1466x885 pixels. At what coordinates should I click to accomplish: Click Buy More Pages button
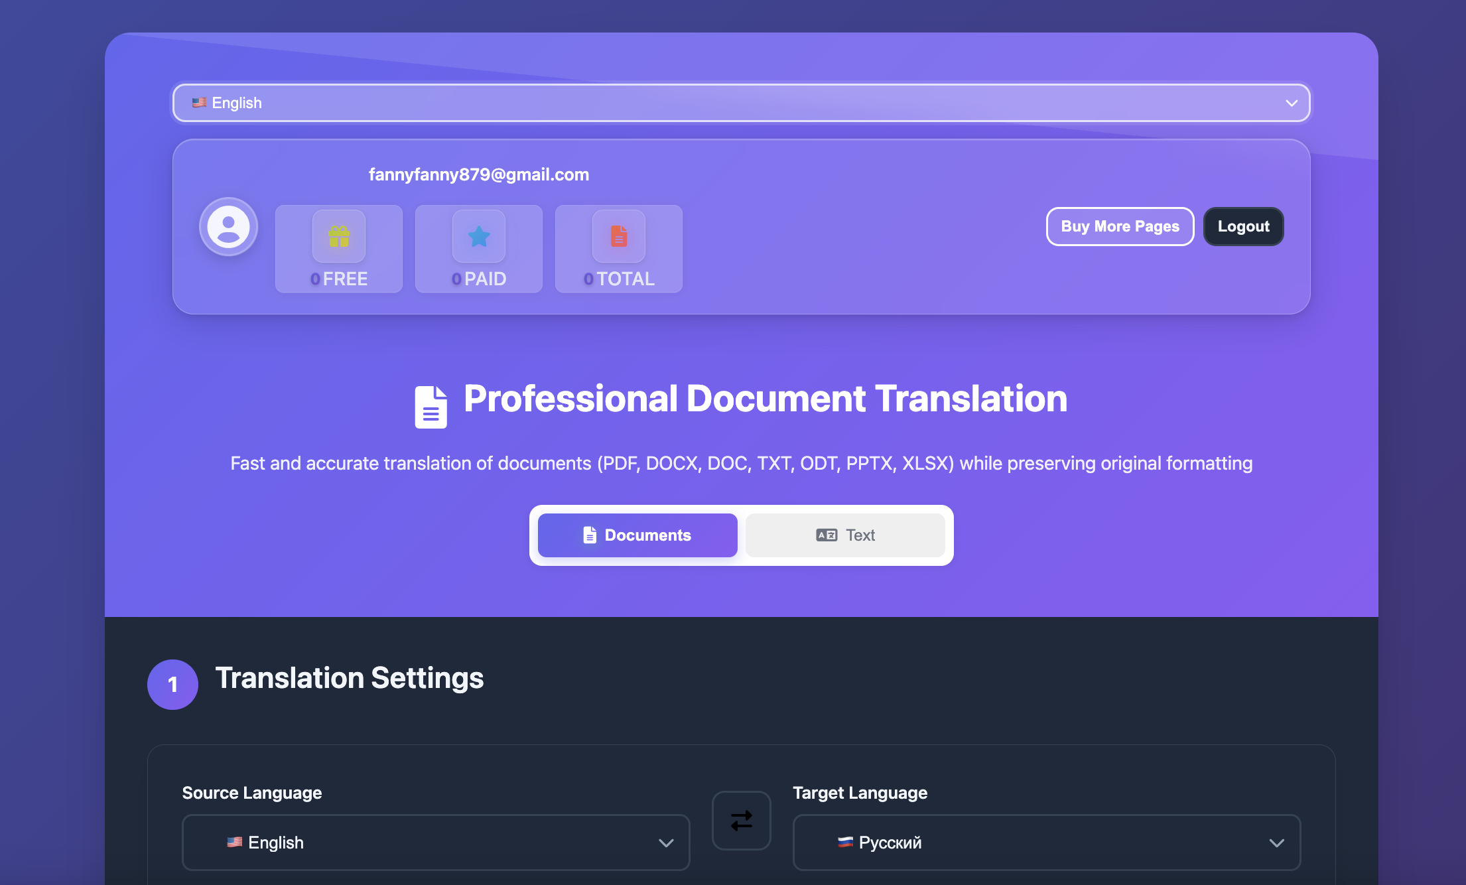point(1120,227)
